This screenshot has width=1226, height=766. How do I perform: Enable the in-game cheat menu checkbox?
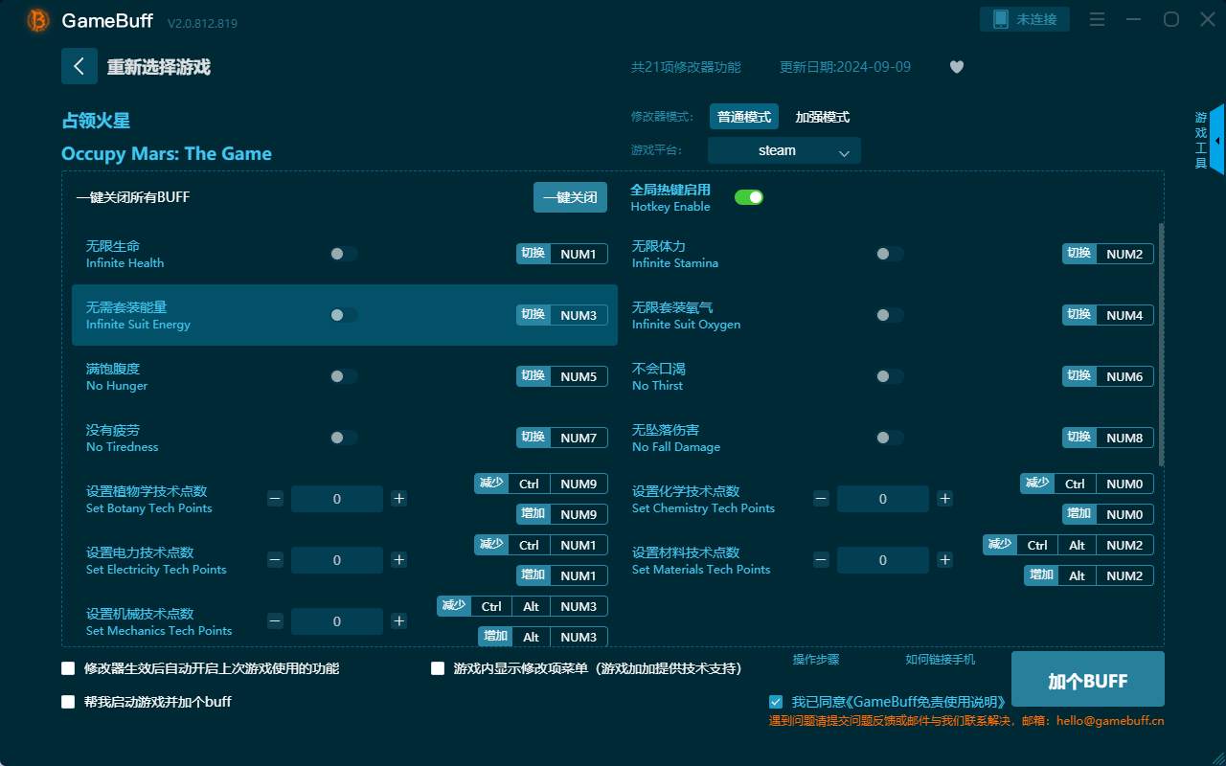[438, 668]
